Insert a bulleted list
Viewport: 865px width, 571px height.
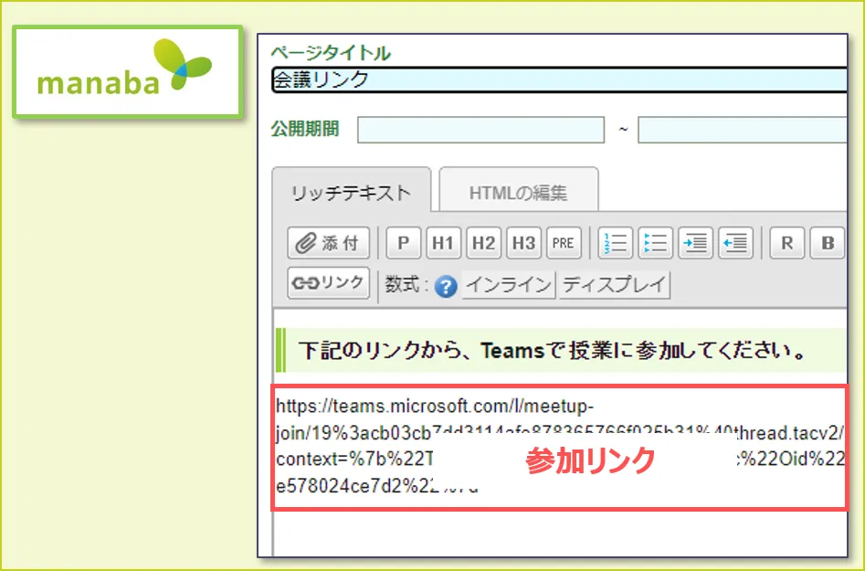pos(656,243)
